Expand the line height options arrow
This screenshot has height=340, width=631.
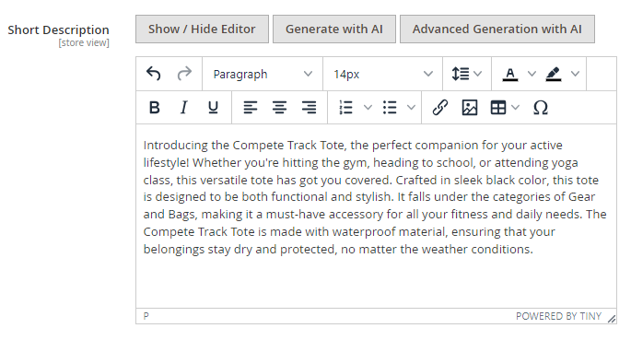(478, 74)
